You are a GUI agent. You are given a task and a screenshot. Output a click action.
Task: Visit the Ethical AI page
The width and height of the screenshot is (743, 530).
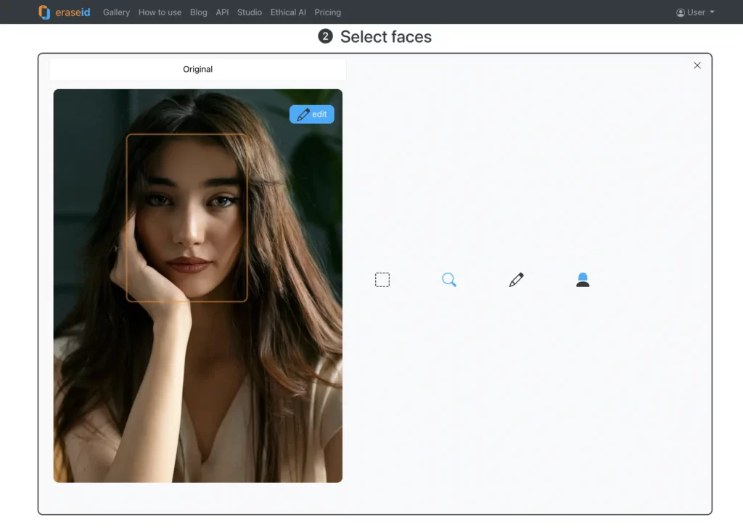[287, 12]
